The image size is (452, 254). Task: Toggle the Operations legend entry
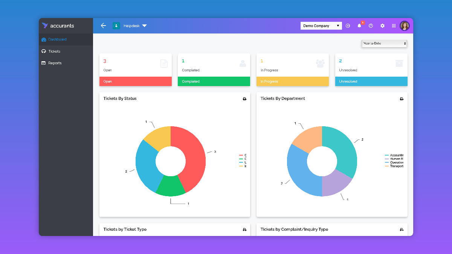click(394, 163)
